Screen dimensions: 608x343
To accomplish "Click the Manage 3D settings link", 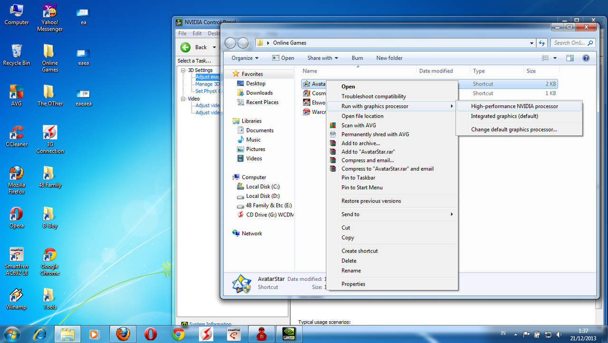I will pos(208,84).
